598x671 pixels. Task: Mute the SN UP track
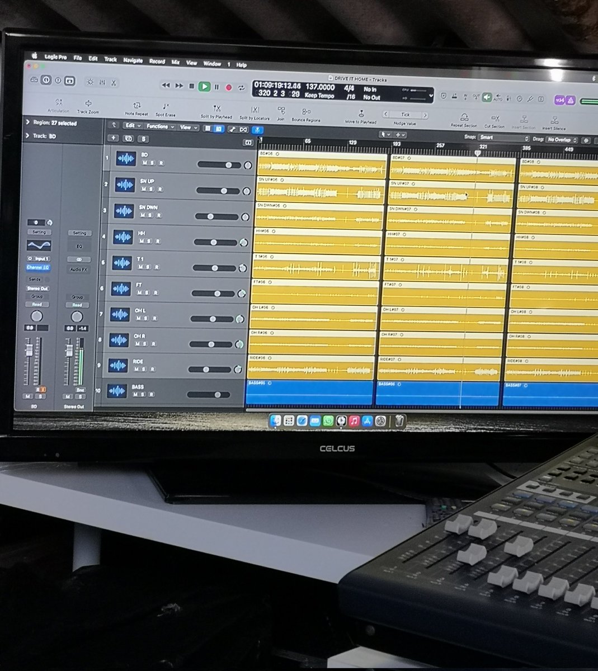point(144,190)
